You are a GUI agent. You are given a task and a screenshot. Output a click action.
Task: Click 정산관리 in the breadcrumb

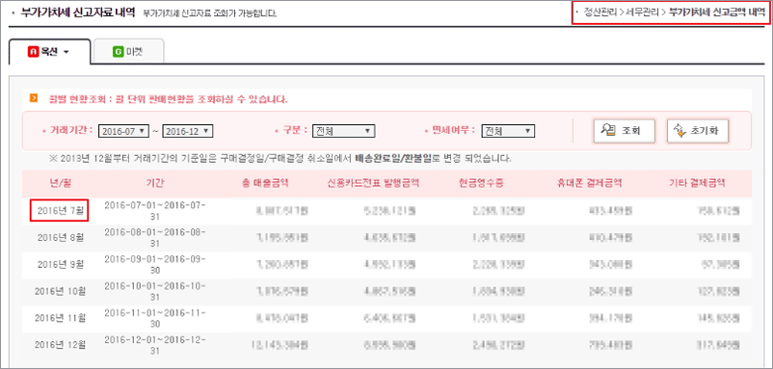point(600,13)
